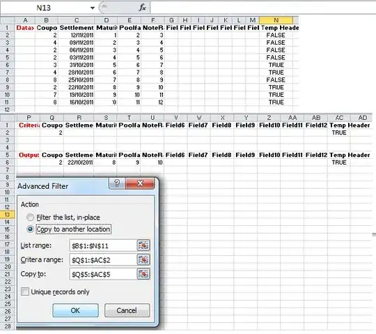Click the Criteria range input field
The image size is (376, 334).
103,260
